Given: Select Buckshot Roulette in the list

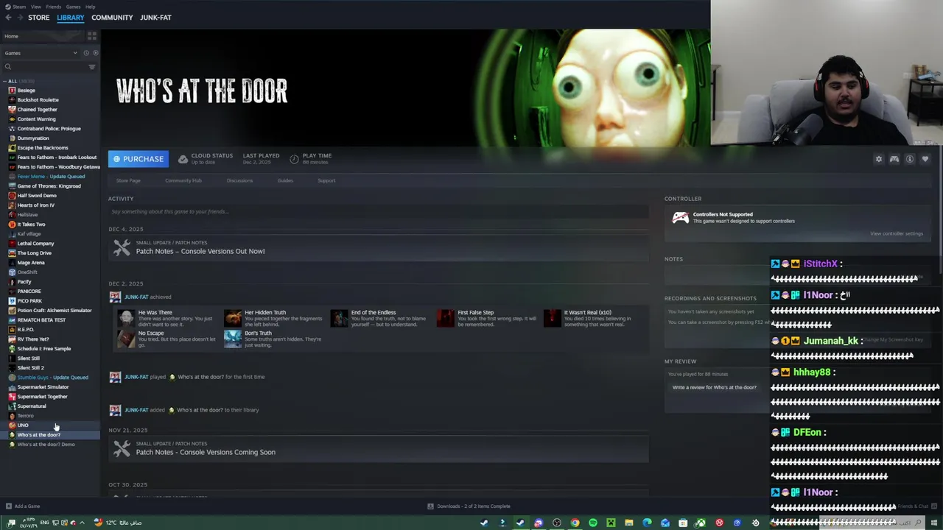Looking at the screenshot, I should point(38,100).
